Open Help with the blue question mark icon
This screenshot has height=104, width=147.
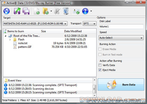click(85, 11)
